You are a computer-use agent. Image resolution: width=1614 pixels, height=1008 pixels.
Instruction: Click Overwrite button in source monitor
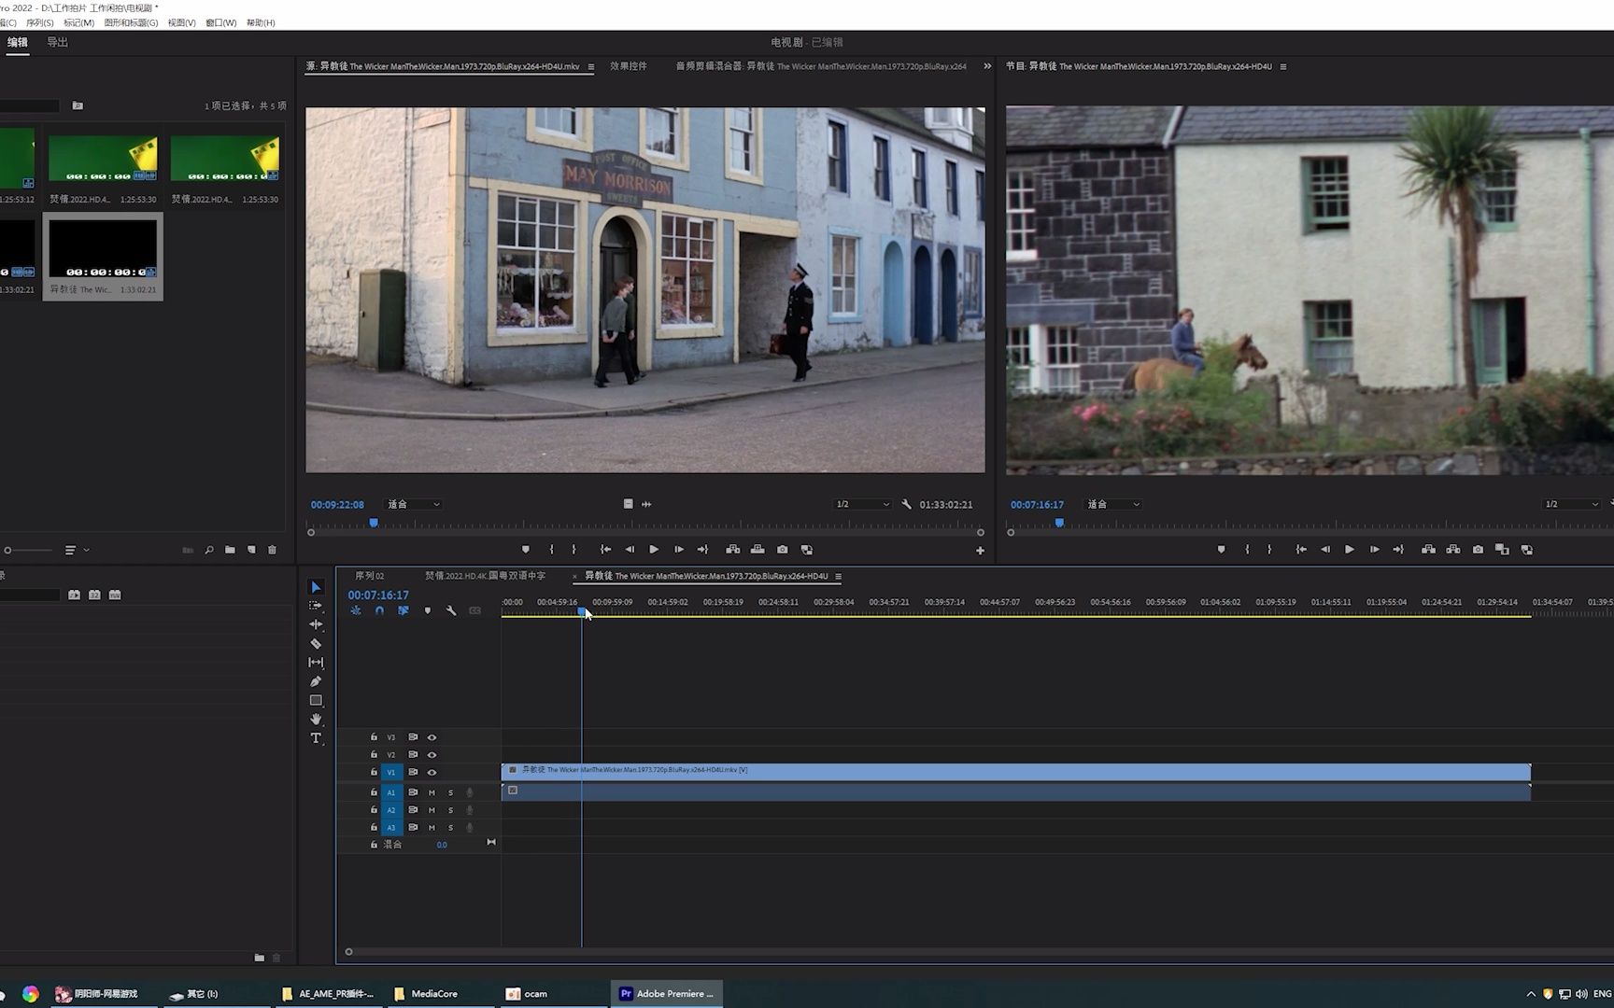point(757,550)
